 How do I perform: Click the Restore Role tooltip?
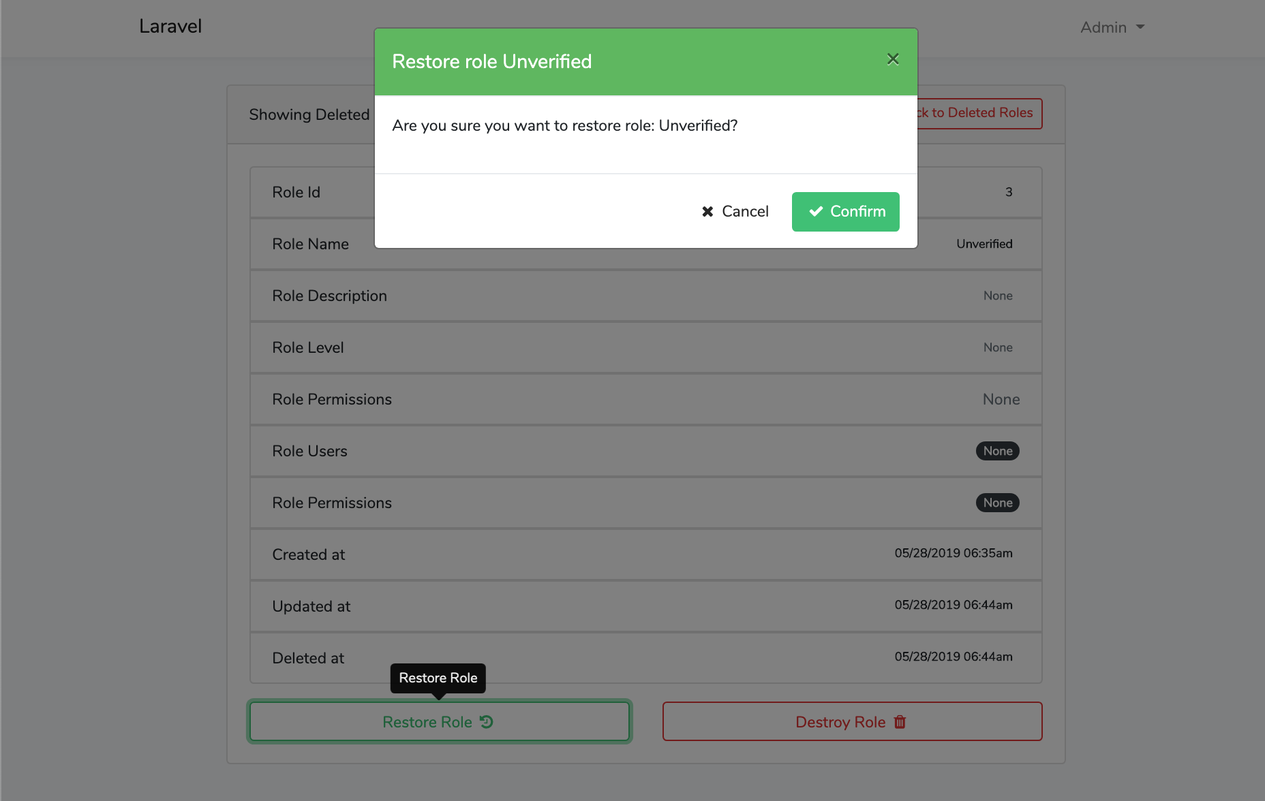click(438, 678)
